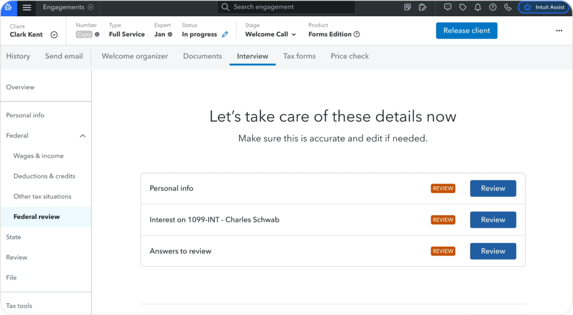Open the notifications bell
Screen dimensions: 573x315
[478, 7]
